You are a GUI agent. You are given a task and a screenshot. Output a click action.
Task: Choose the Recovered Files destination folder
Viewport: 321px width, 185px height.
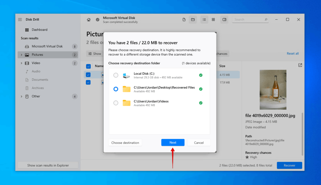(116, 89)
